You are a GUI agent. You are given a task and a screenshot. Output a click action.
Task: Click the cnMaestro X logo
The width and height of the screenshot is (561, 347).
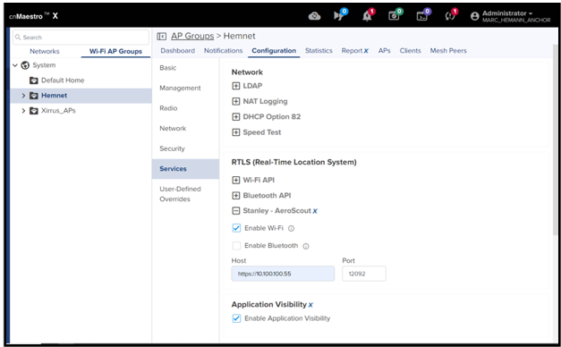(33, 16)
